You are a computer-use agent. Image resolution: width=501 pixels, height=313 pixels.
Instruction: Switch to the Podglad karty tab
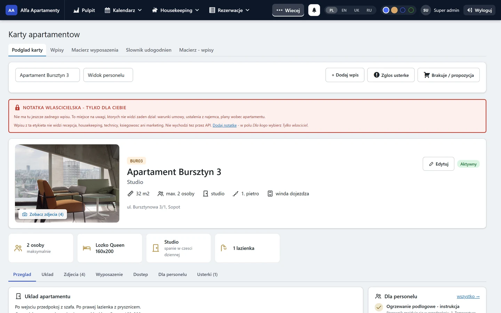pos(27,50)
